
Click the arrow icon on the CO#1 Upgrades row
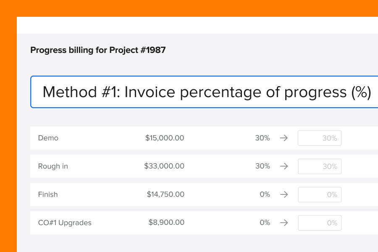(284, 223)
